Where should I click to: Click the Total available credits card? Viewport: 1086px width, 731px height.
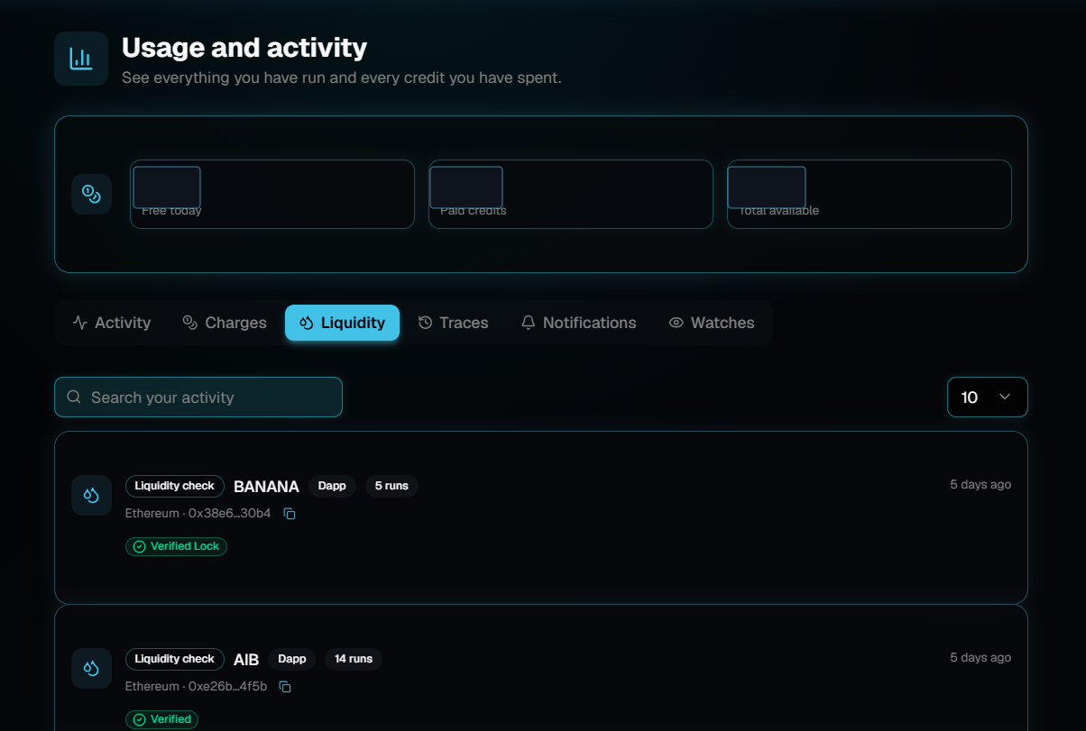[x=870, y=194]
